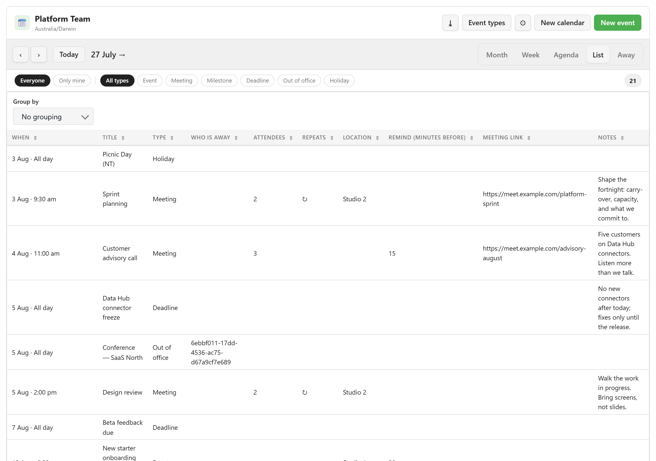Go to next period with right chevron
This screenshot has height=461, width=656.
(39, 55)
